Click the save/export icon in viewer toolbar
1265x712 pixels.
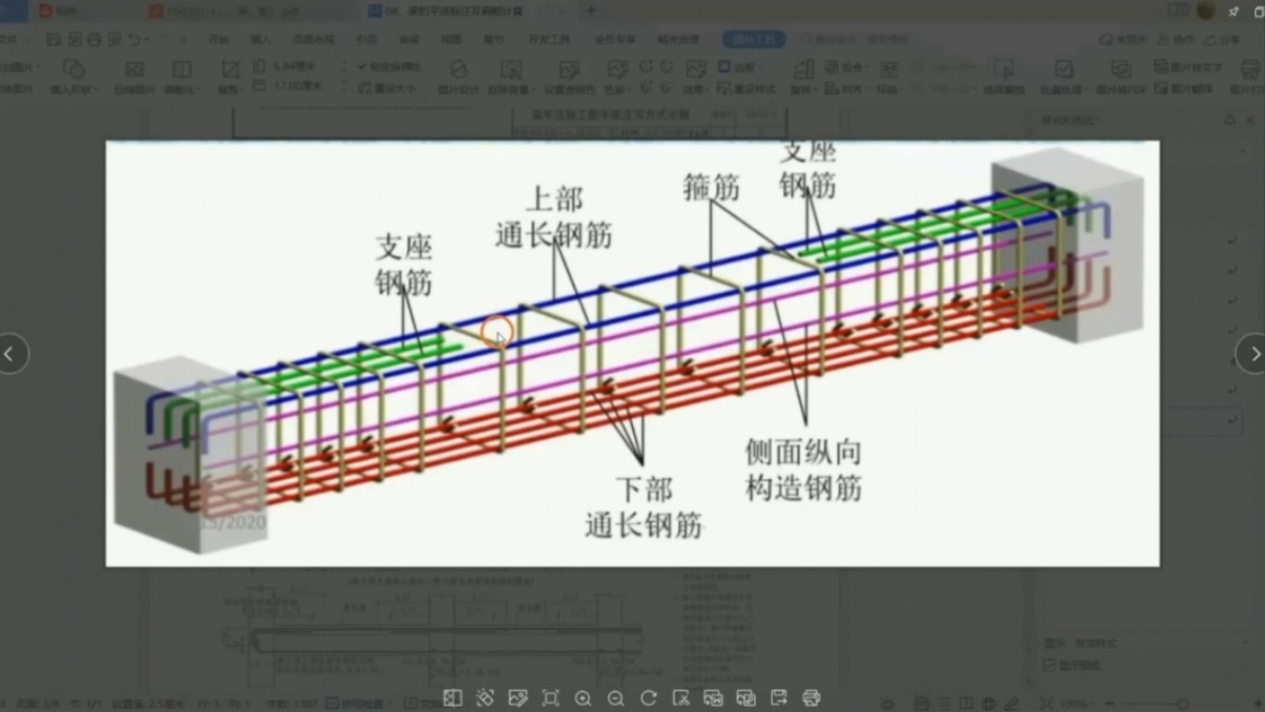(778, 698)
